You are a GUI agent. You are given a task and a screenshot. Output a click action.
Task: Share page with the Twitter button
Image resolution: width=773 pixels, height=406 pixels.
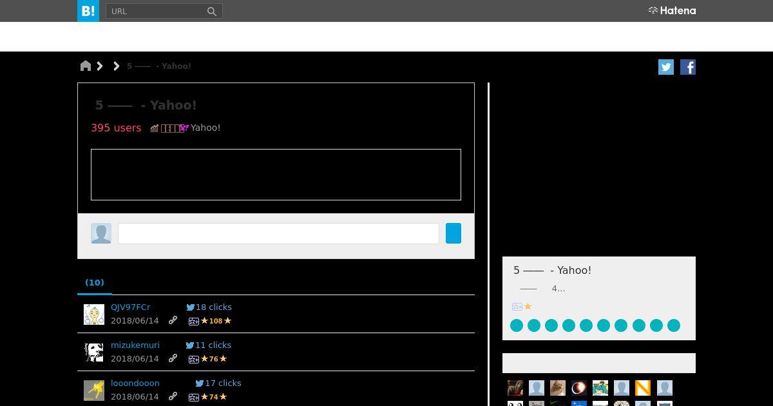pos(666,67)
